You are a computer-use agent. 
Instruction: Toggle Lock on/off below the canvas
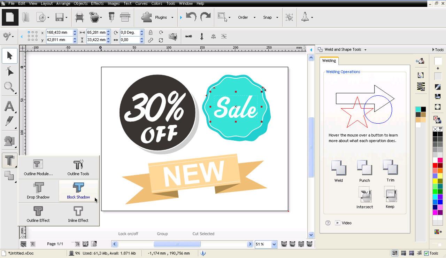(128, 234)
